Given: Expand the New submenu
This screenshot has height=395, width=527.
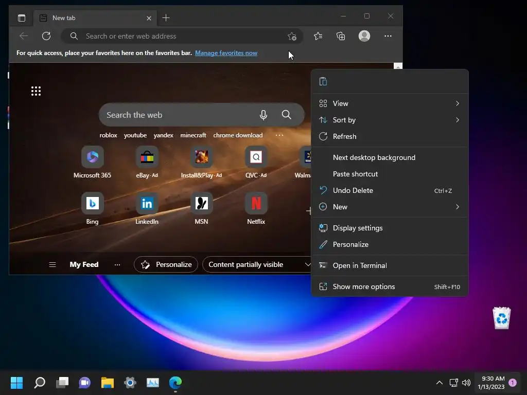Looking at the screenshot, I should coord(390,207).
